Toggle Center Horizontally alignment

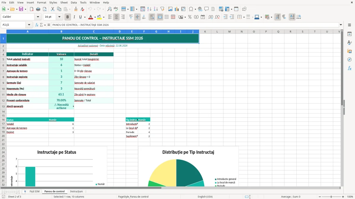(x=116, y=17)
